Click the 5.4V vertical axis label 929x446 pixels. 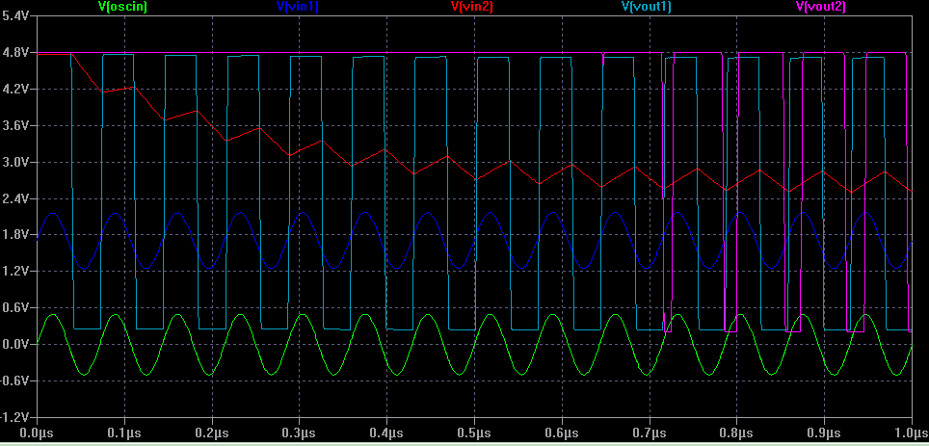pyautogui.click(x=15, y=16)
